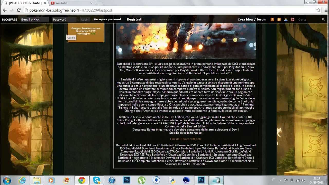Open the Recupera password link
The height and width of the screenshot is (185, 329).
coord(107,19)
